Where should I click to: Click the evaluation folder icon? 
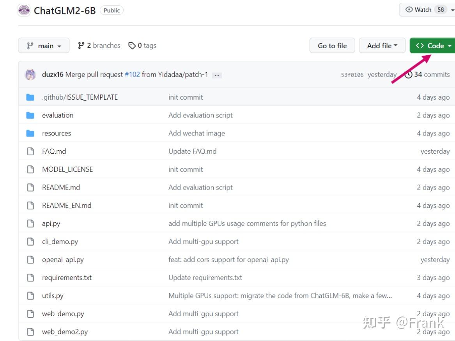(30, 115)
